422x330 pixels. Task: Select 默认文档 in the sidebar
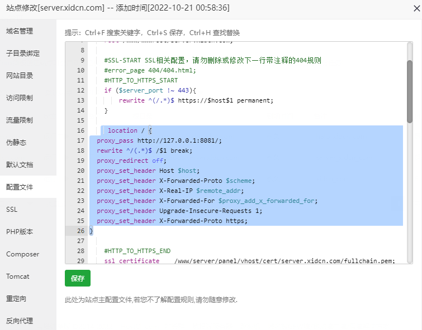(20, 165)
